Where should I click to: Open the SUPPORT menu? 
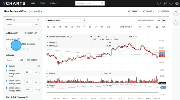pyautogui.click(x=54, y=3)
